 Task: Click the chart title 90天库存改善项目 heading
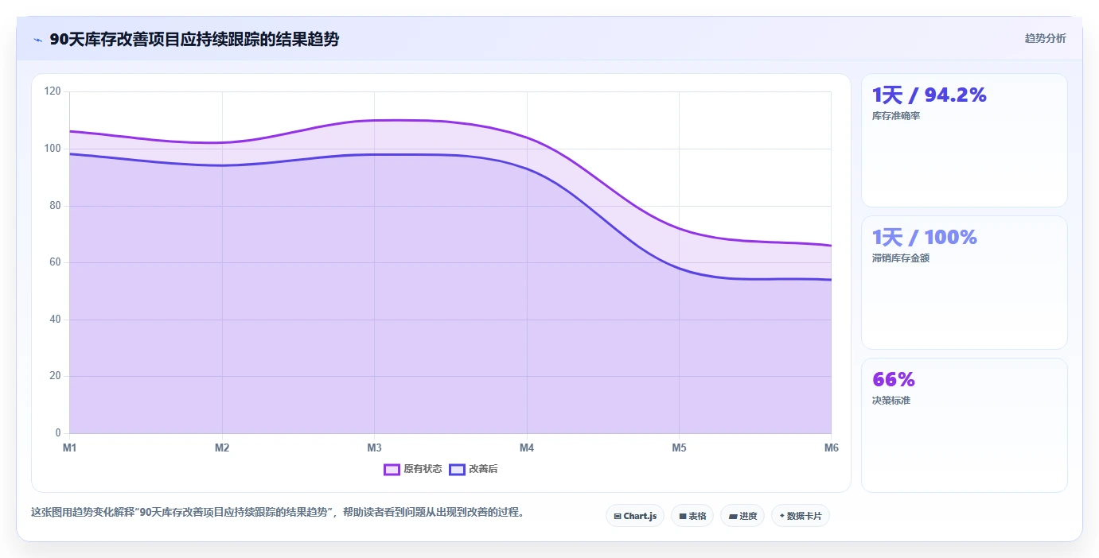[x=194, y=39]
